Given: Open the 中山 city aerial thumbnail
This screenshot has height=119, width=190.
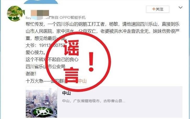Looking at the screenshot, I should click(42, 102).
